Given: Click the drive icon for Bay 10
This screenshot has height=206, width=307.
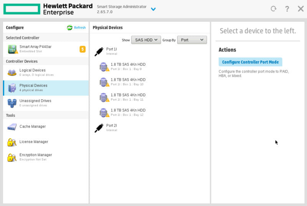Looking at the screenshot, I should (104, 82).
